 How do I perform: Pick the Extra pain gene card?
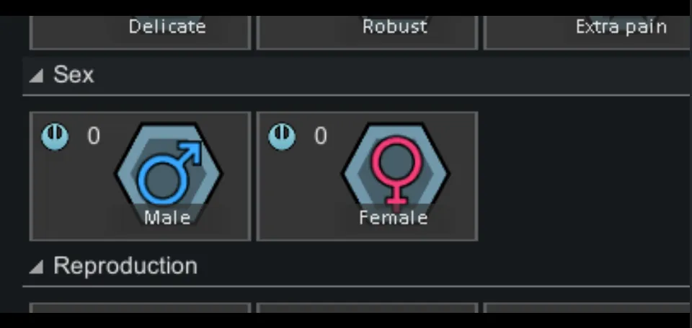[x=587, y=32]
